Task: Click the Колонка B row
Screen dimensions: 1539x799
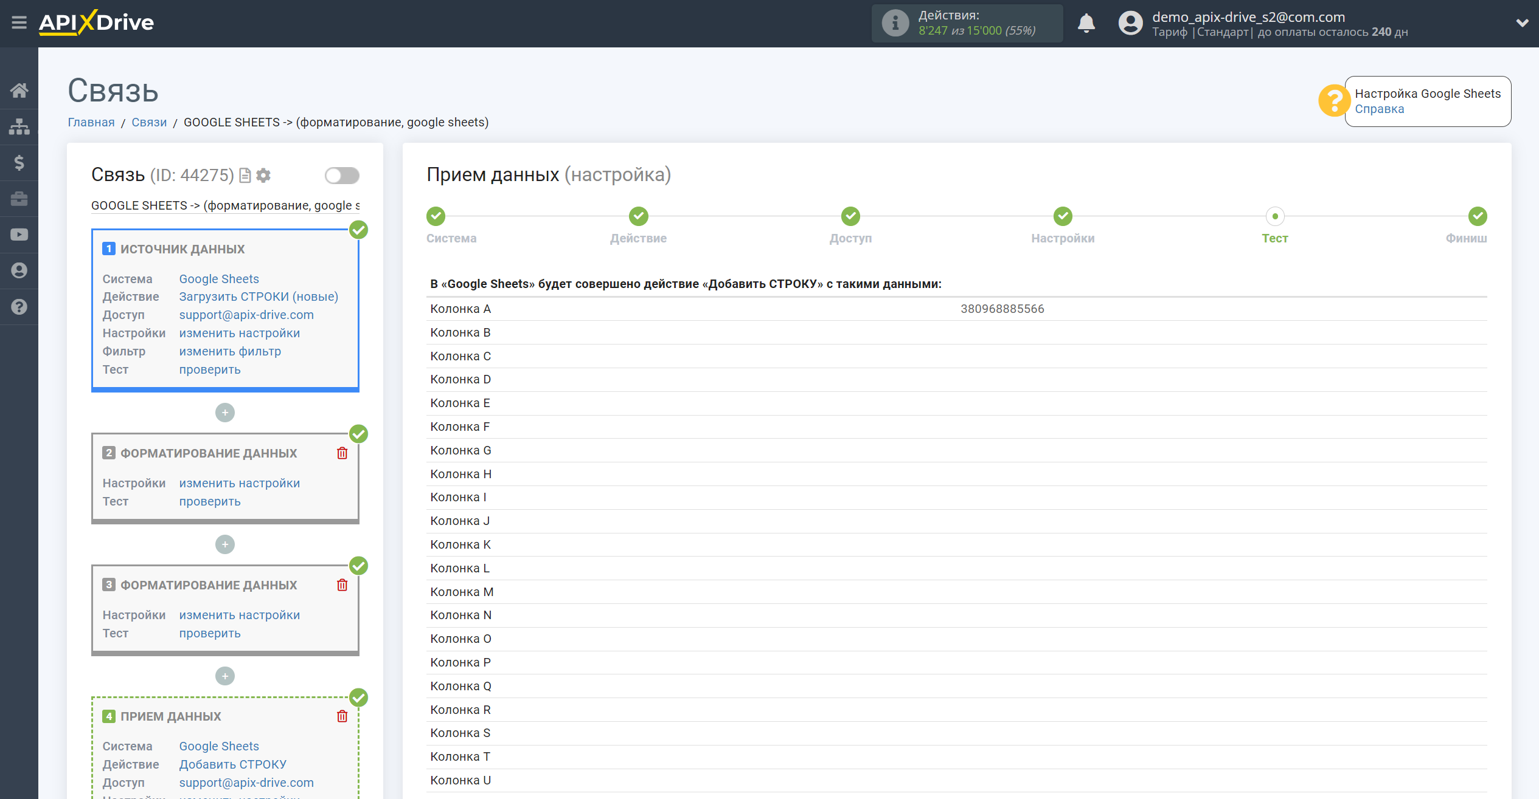Action: [x=957, y=332]
